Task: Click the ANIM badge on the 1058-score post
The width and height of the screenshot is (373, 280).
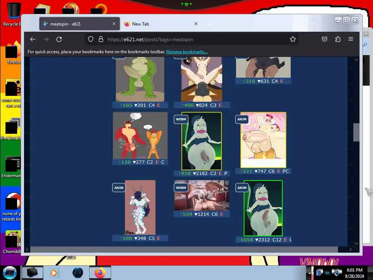Action: point(242,188)
